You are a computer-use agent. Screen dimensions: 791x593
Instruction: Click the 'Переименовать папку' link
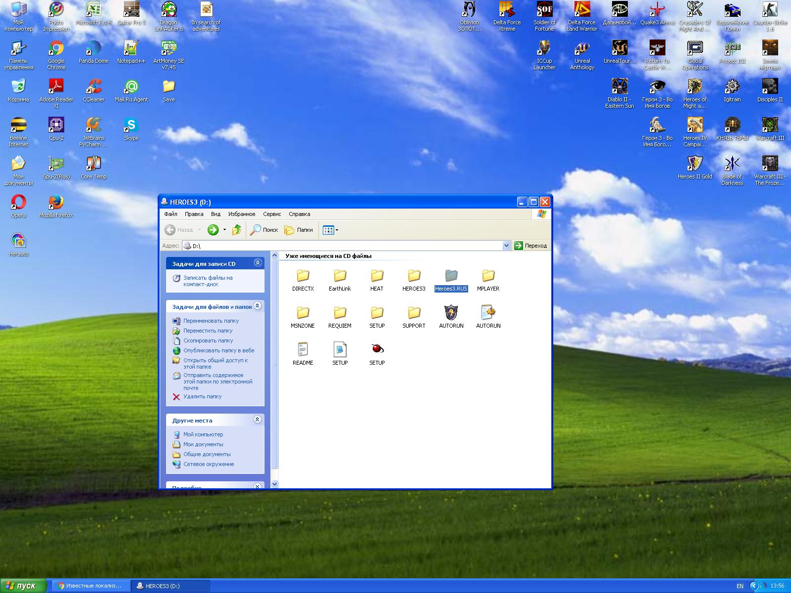(x=211, y=321)
